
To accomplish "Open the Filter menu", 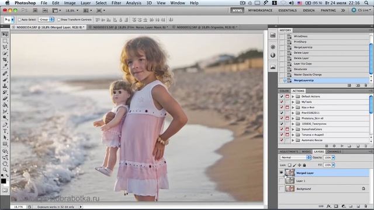I will pos(116,3).
